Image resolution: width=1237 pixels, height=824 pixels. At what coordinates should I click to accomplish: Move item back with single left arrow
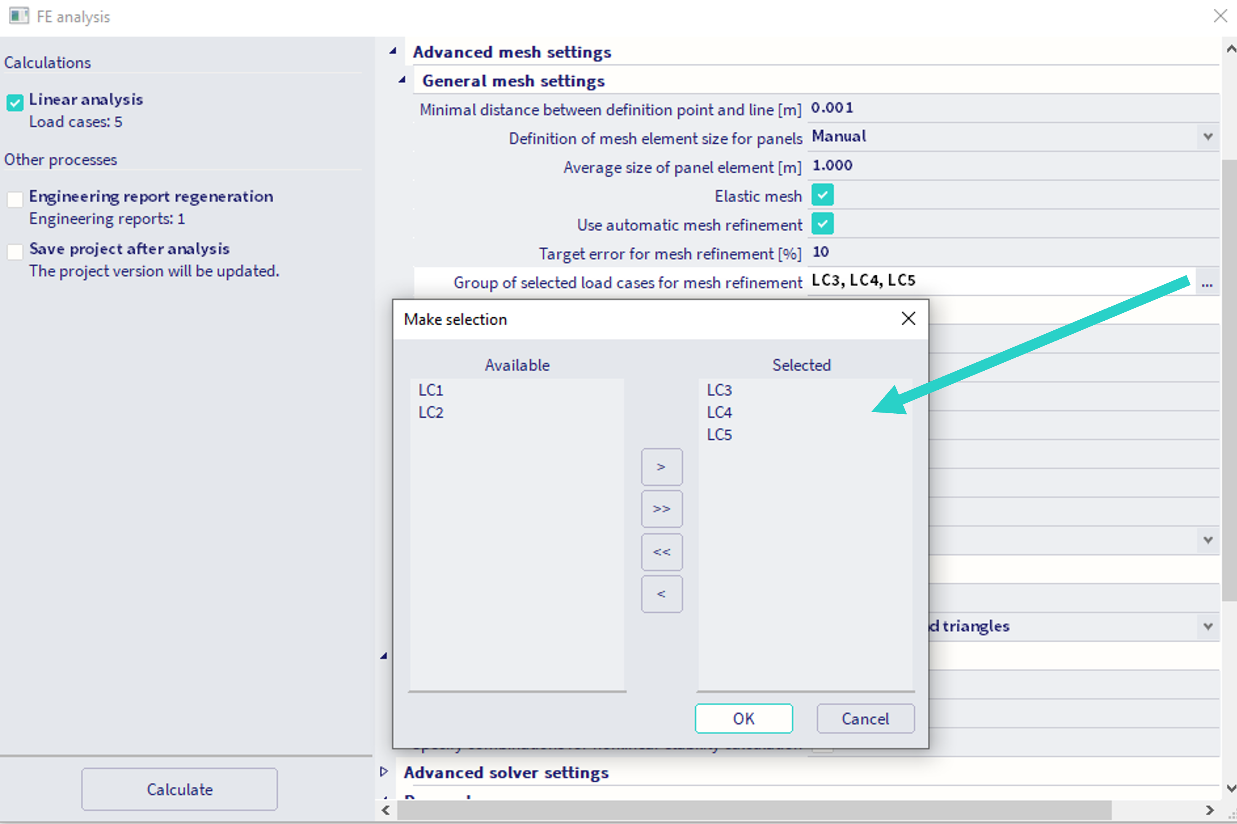(661, 594)
